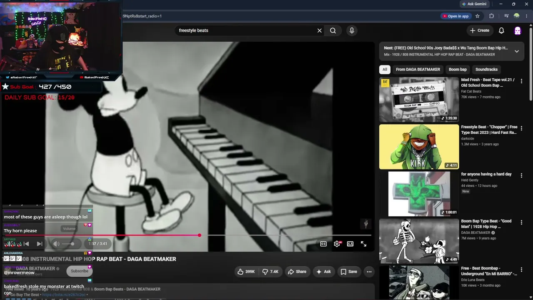Click the Share button under the video
This screenshot has height=300, width=533.
coord(297,272)
